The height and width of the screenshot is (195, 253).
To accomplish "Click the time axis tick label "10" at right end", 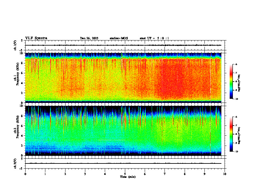I will click(225, 174).
